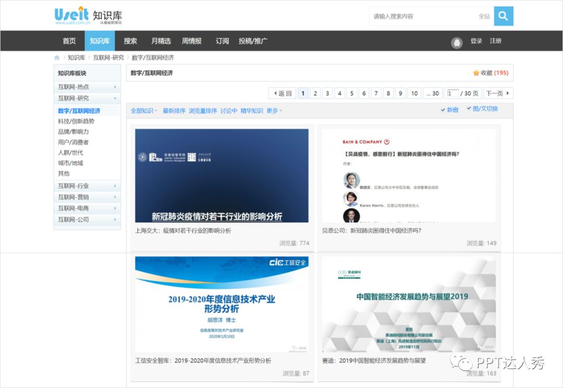Viewport: 563px width, 388px height.
Task: Click the user avatar icon
Action: click(x=457, y=43)
